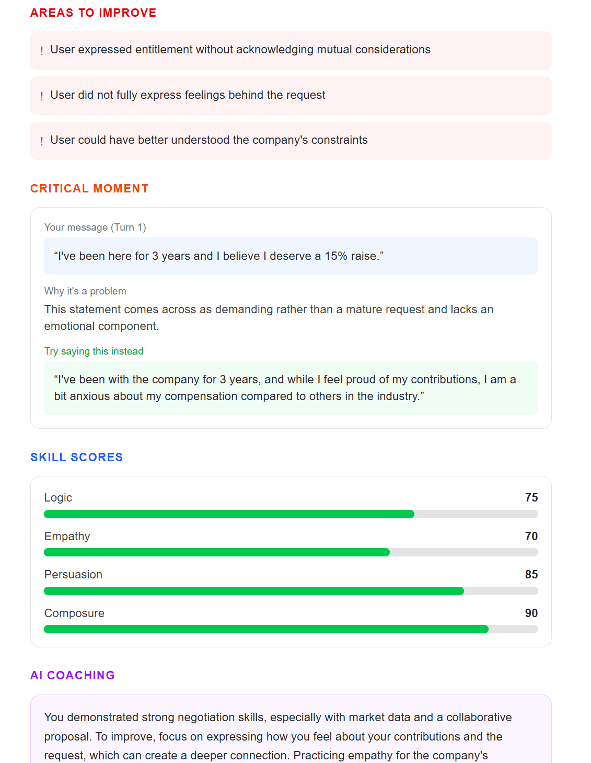Click the Persuasion score value 85
The image size is (591, 763).
[531, 575]
